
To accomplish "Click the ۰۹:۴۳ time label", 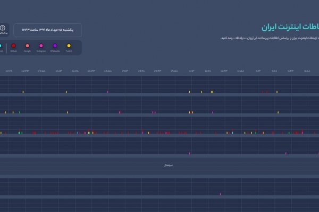I will point(158,71).
